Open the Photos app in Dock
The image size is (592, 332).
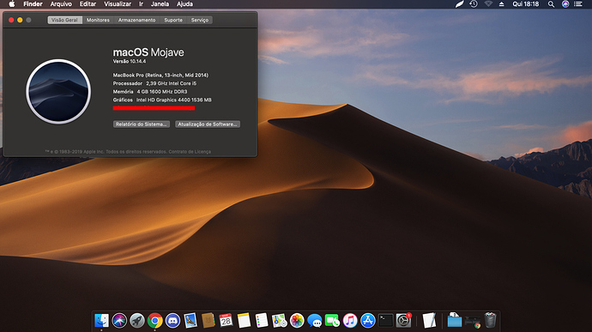coord(297,321)
